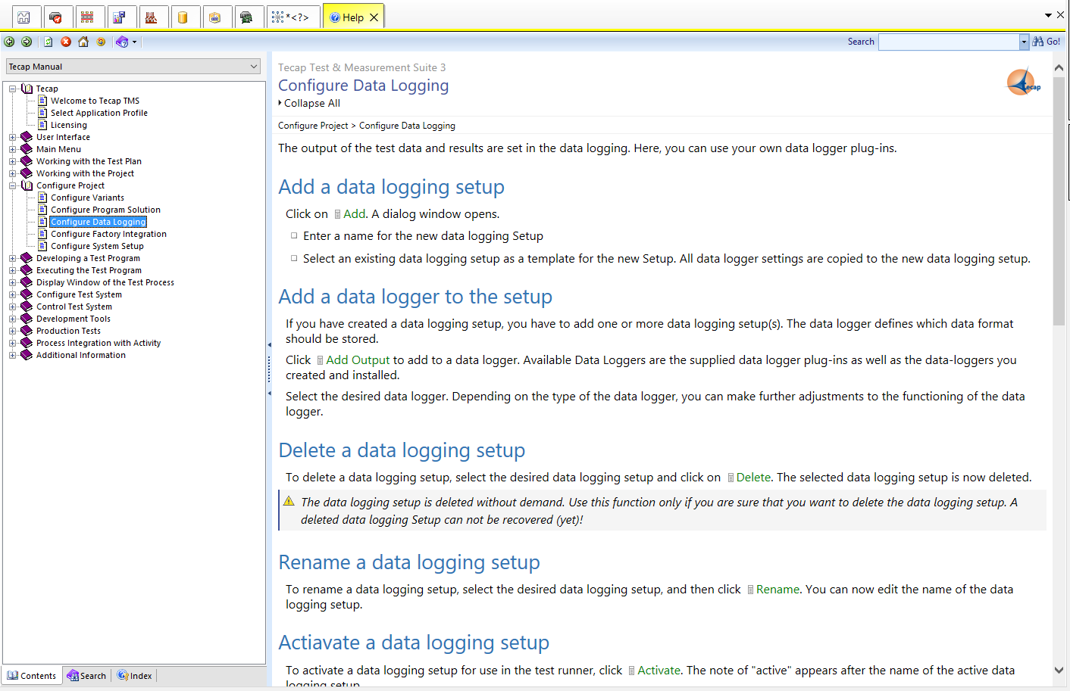Select Executing the Test Program entry

point(89,270)
